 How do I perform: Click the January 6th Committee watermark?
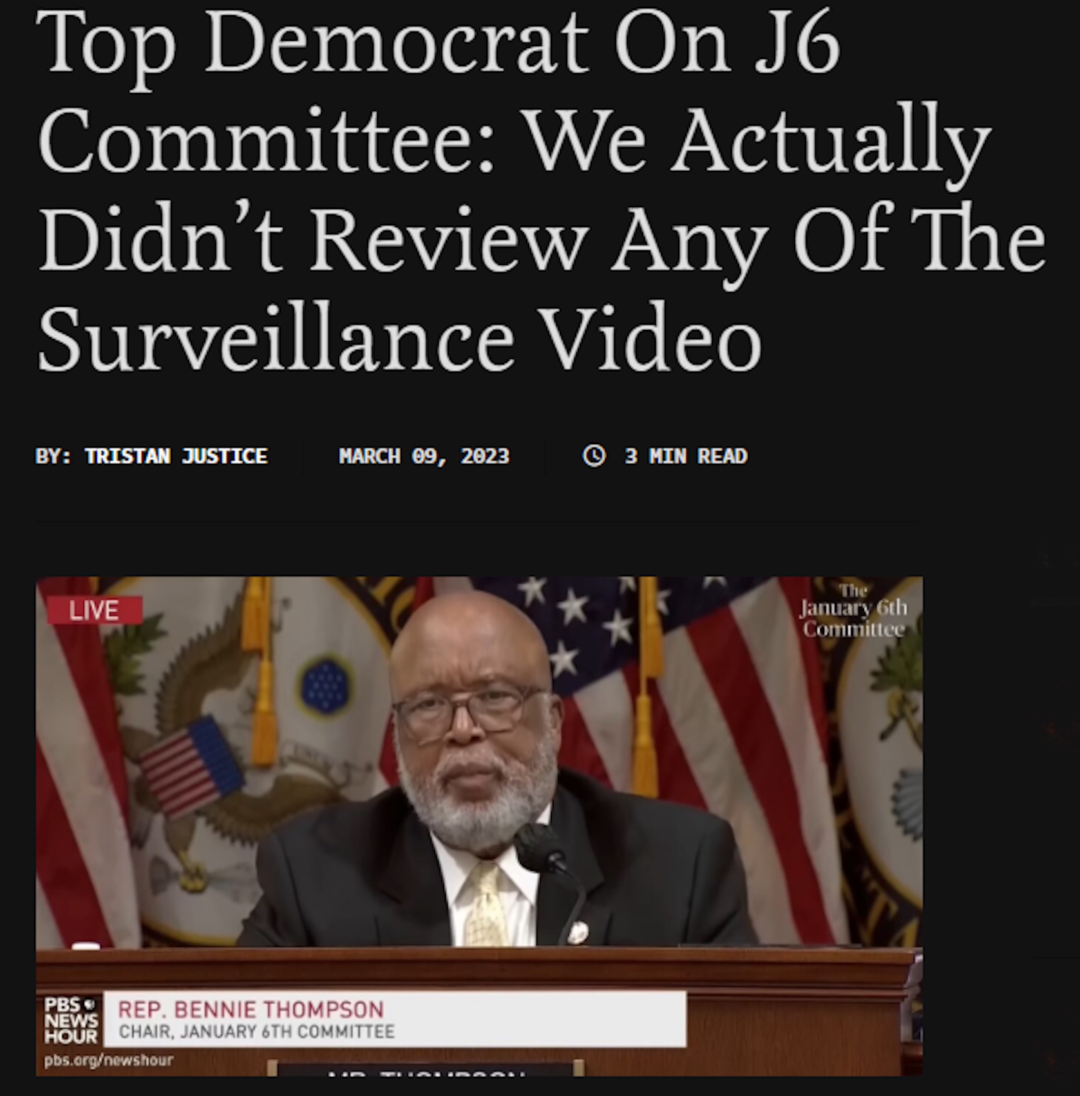coord(853,611)
